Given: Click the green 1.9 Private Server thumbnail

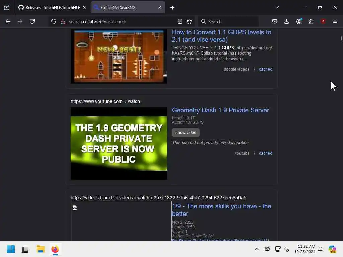Looking at the screenshot, I should pyautogui.click(x=119, y=144).
